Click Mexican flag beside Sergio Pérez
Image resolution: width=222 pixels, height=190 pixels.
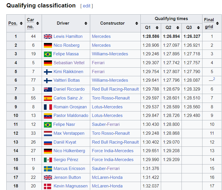pyautogui.click(x=48, y=160)
